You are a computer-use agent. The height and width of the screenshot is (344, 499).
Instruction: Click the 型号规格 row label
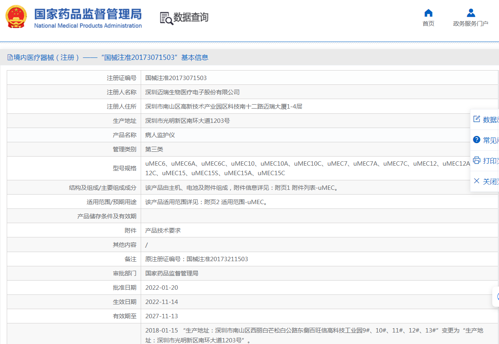124,168
